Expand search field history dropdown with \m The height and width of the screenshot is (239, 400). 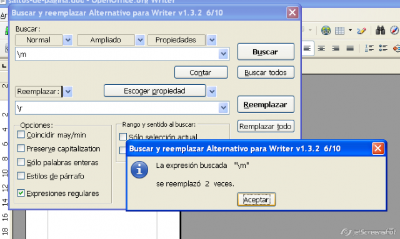pos(223,54)
